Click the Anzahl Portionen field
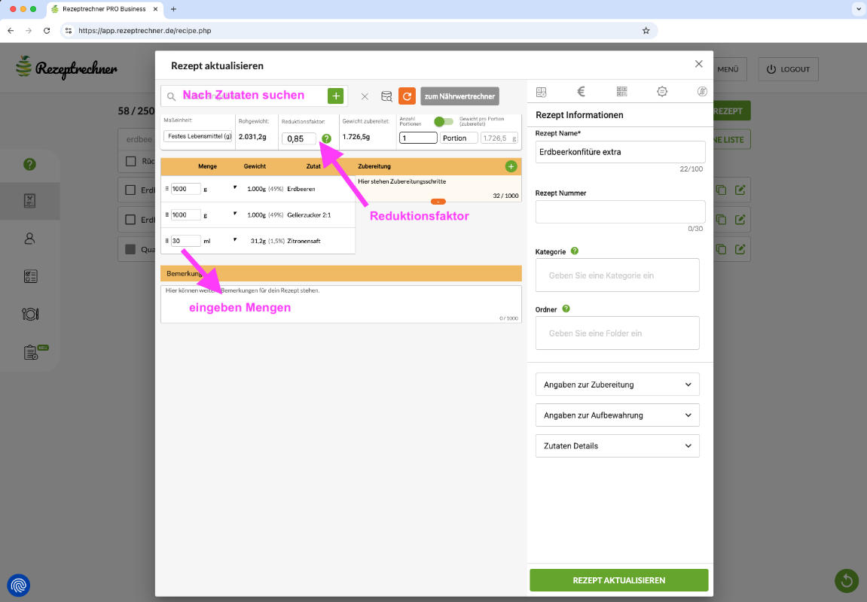The width and height of the screenshot is (867, 602). pyautogui.click(x=418, y=138)
